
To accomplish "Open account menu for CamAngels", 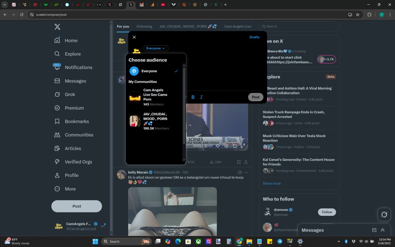I will (x=103, y=226).
